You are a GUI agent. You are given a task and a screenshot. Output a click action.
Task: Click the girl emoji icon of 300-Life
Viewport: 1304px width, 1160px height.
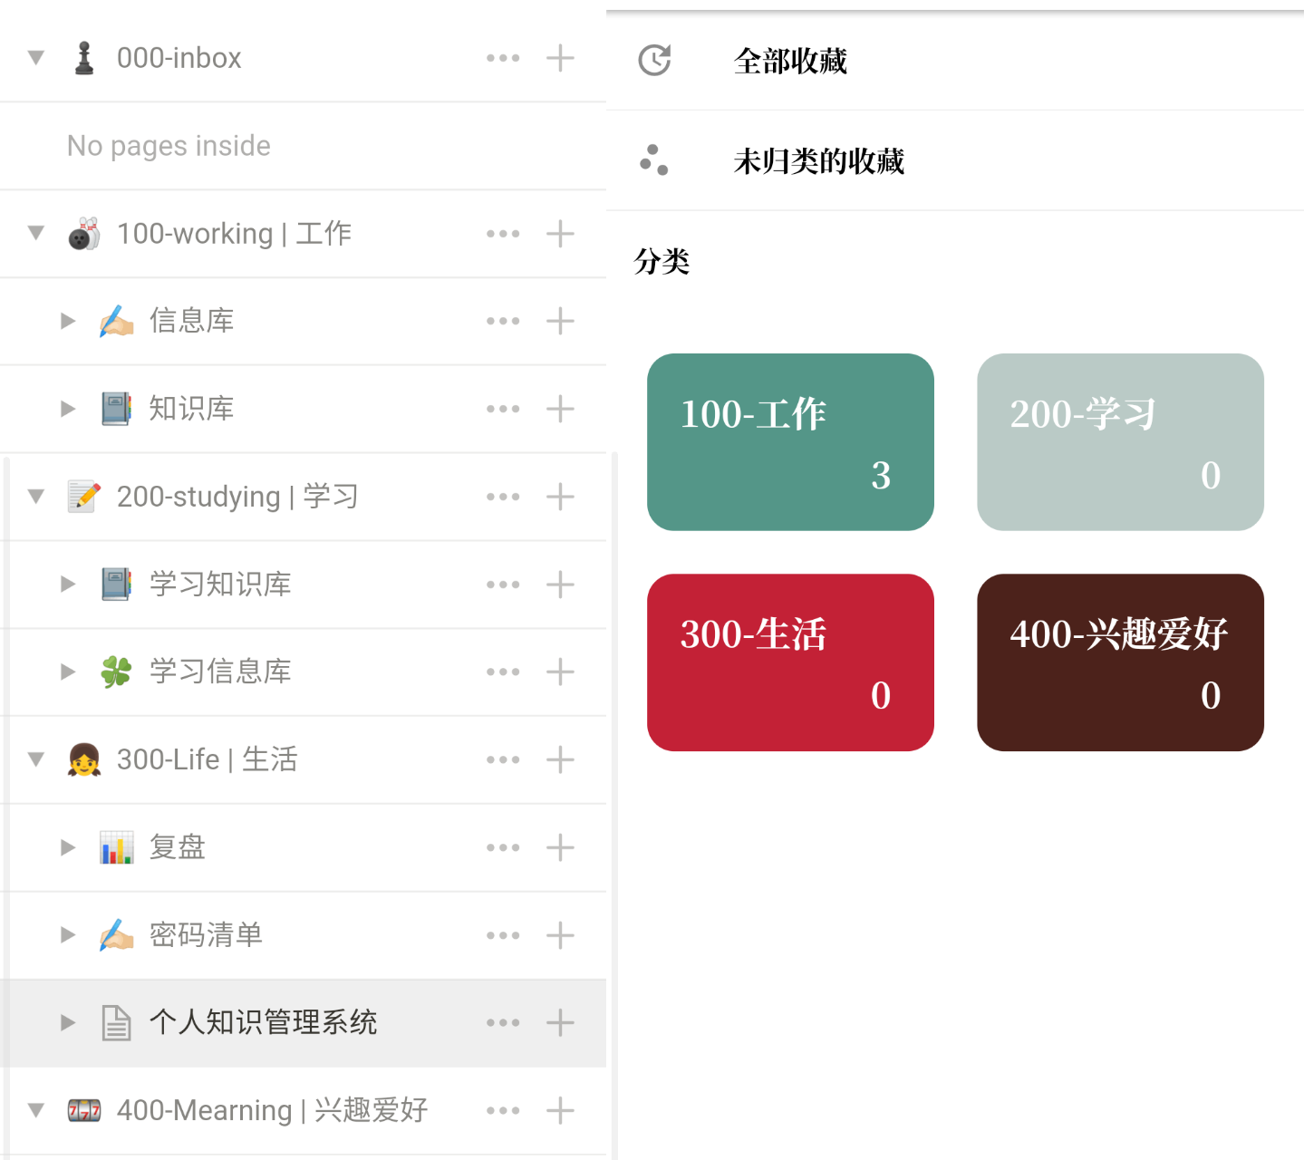[84, 759]
